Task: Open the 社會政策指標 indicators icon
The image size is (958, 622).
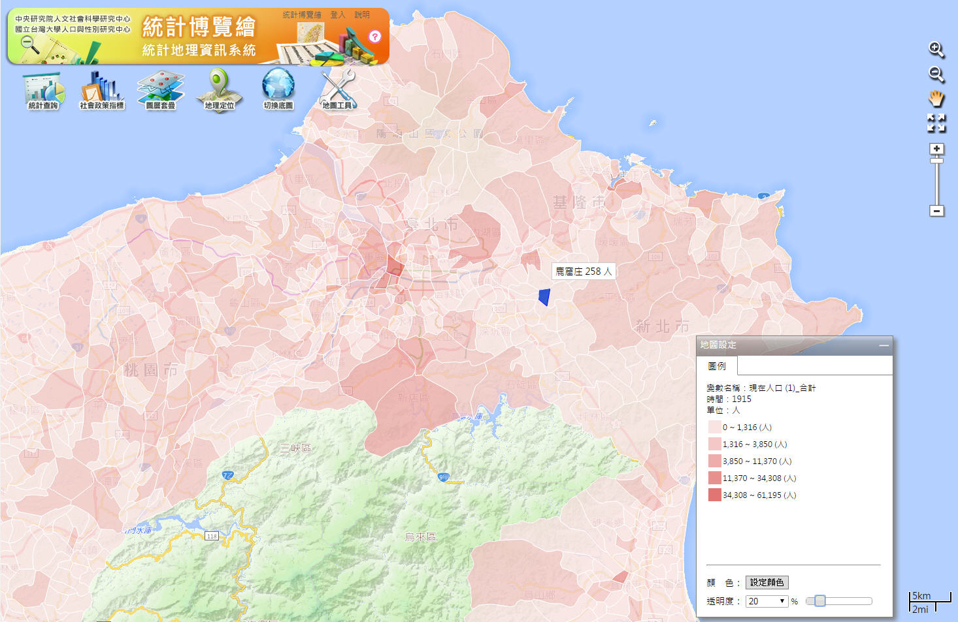Action: click(102, 91)
